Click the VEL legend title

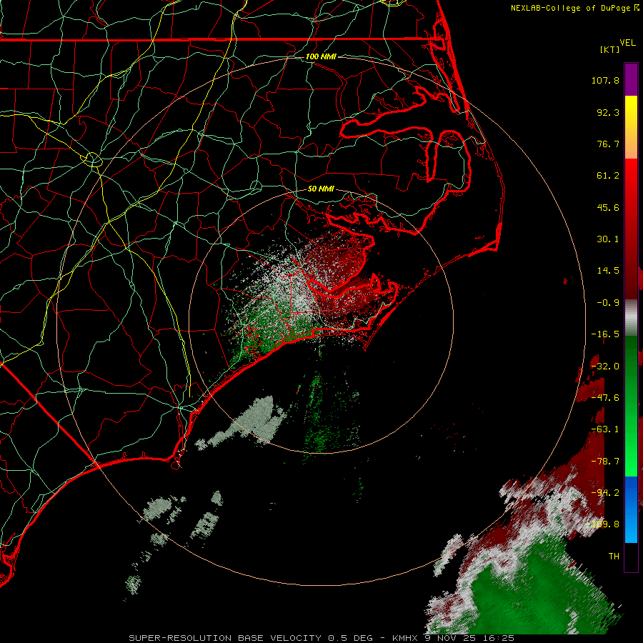coord(627,43)
